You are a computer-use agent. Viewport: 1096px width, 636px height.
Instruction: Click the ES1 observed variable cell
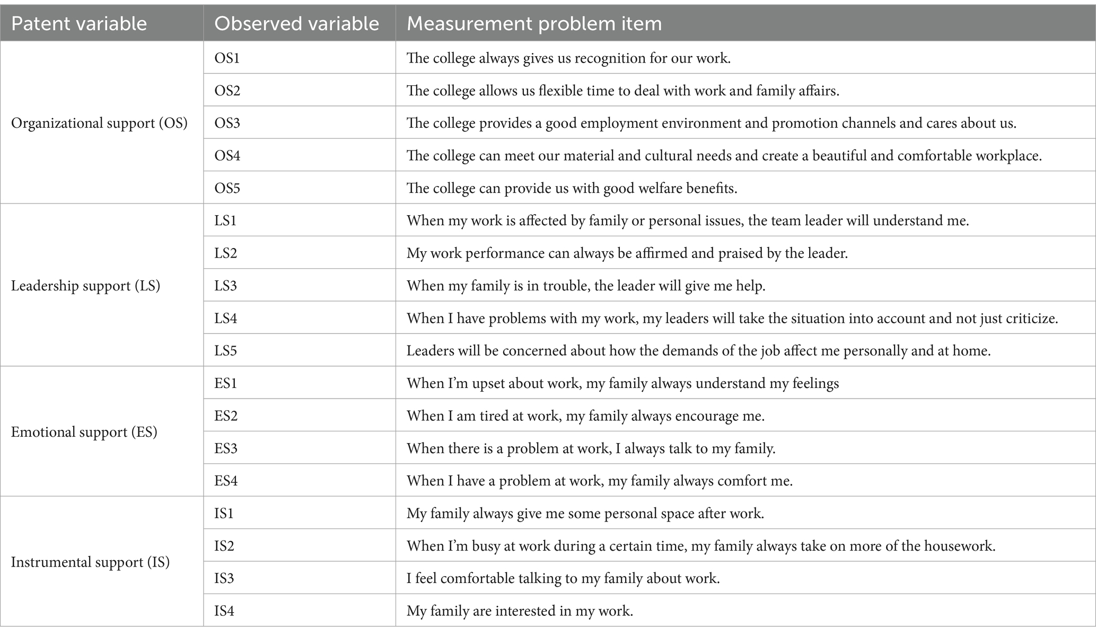click(x=300, y=383)
